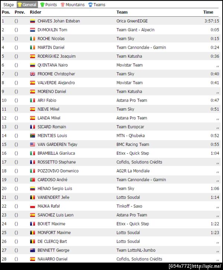Open rider QUINTANA Nairo
Image resolution: width=223 pixels, height=270 pixels.
click(x=52, y=65)
